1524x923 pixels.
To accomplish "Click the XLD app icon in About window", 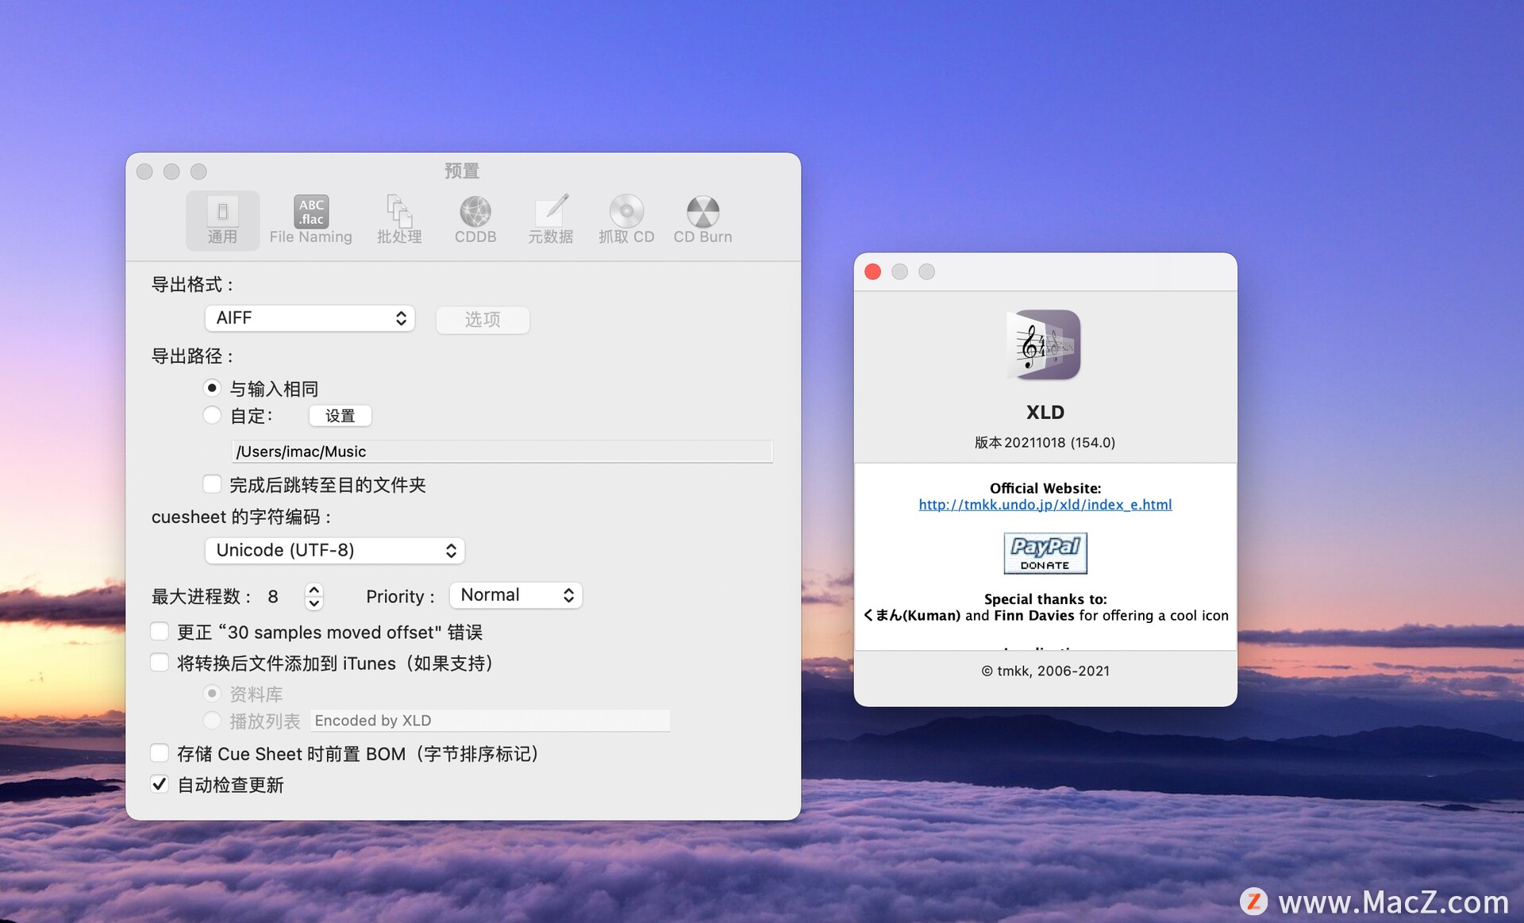I will tap(1045, 345).
